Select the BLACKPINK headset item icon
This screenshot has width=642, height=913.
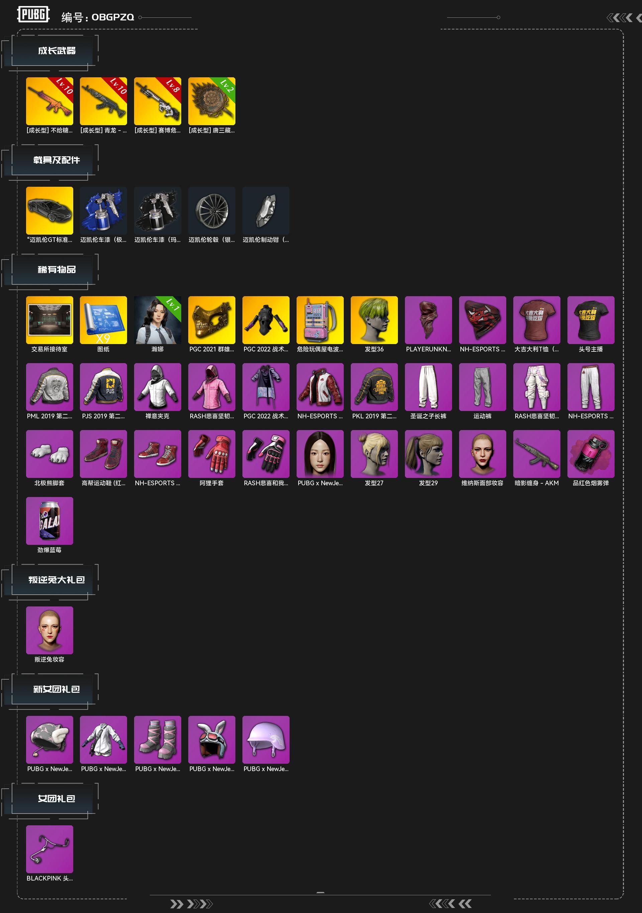pyautogui.click(x=50, y=849)
